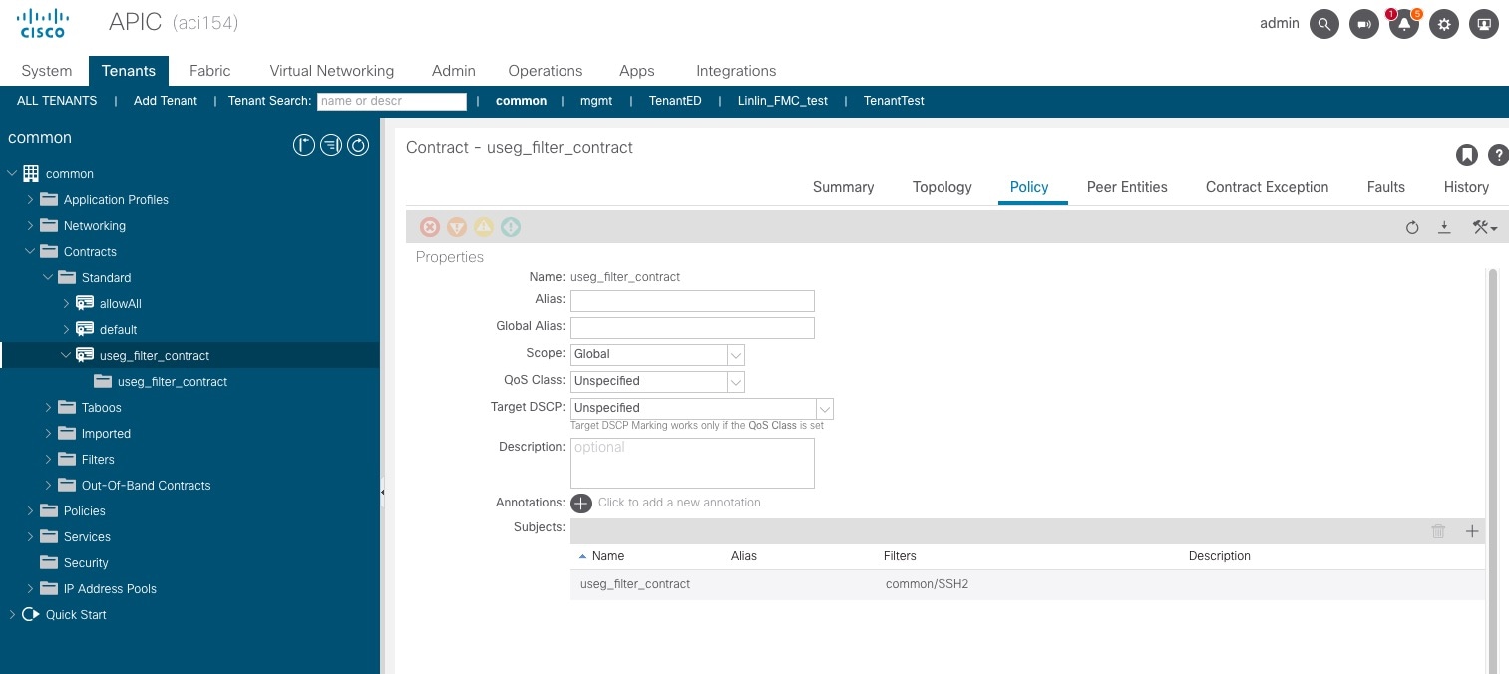1509x674 pixels.
Task: Click the download icon on the Policy toolbar
Action: click(1444, 227)
